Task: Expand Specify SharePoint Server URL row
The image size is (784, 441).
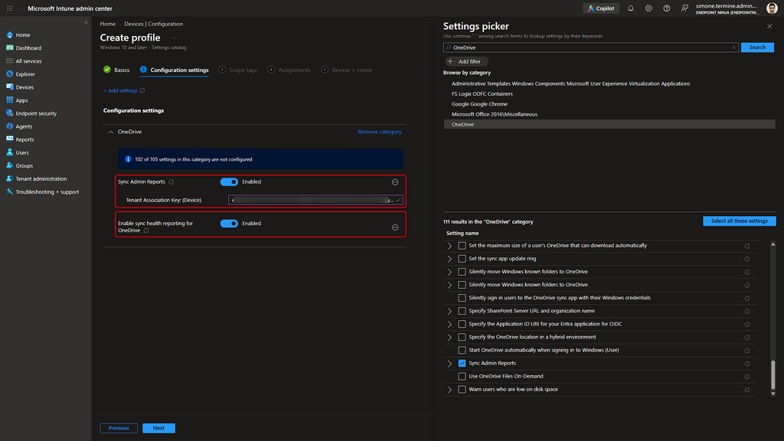Action: click(x=449, y=311)
